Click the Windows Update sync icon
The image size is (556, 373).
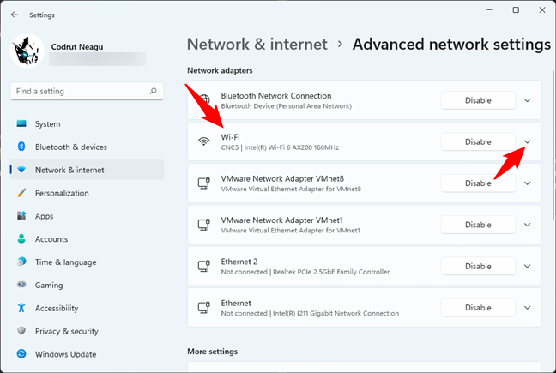point(21,353)
